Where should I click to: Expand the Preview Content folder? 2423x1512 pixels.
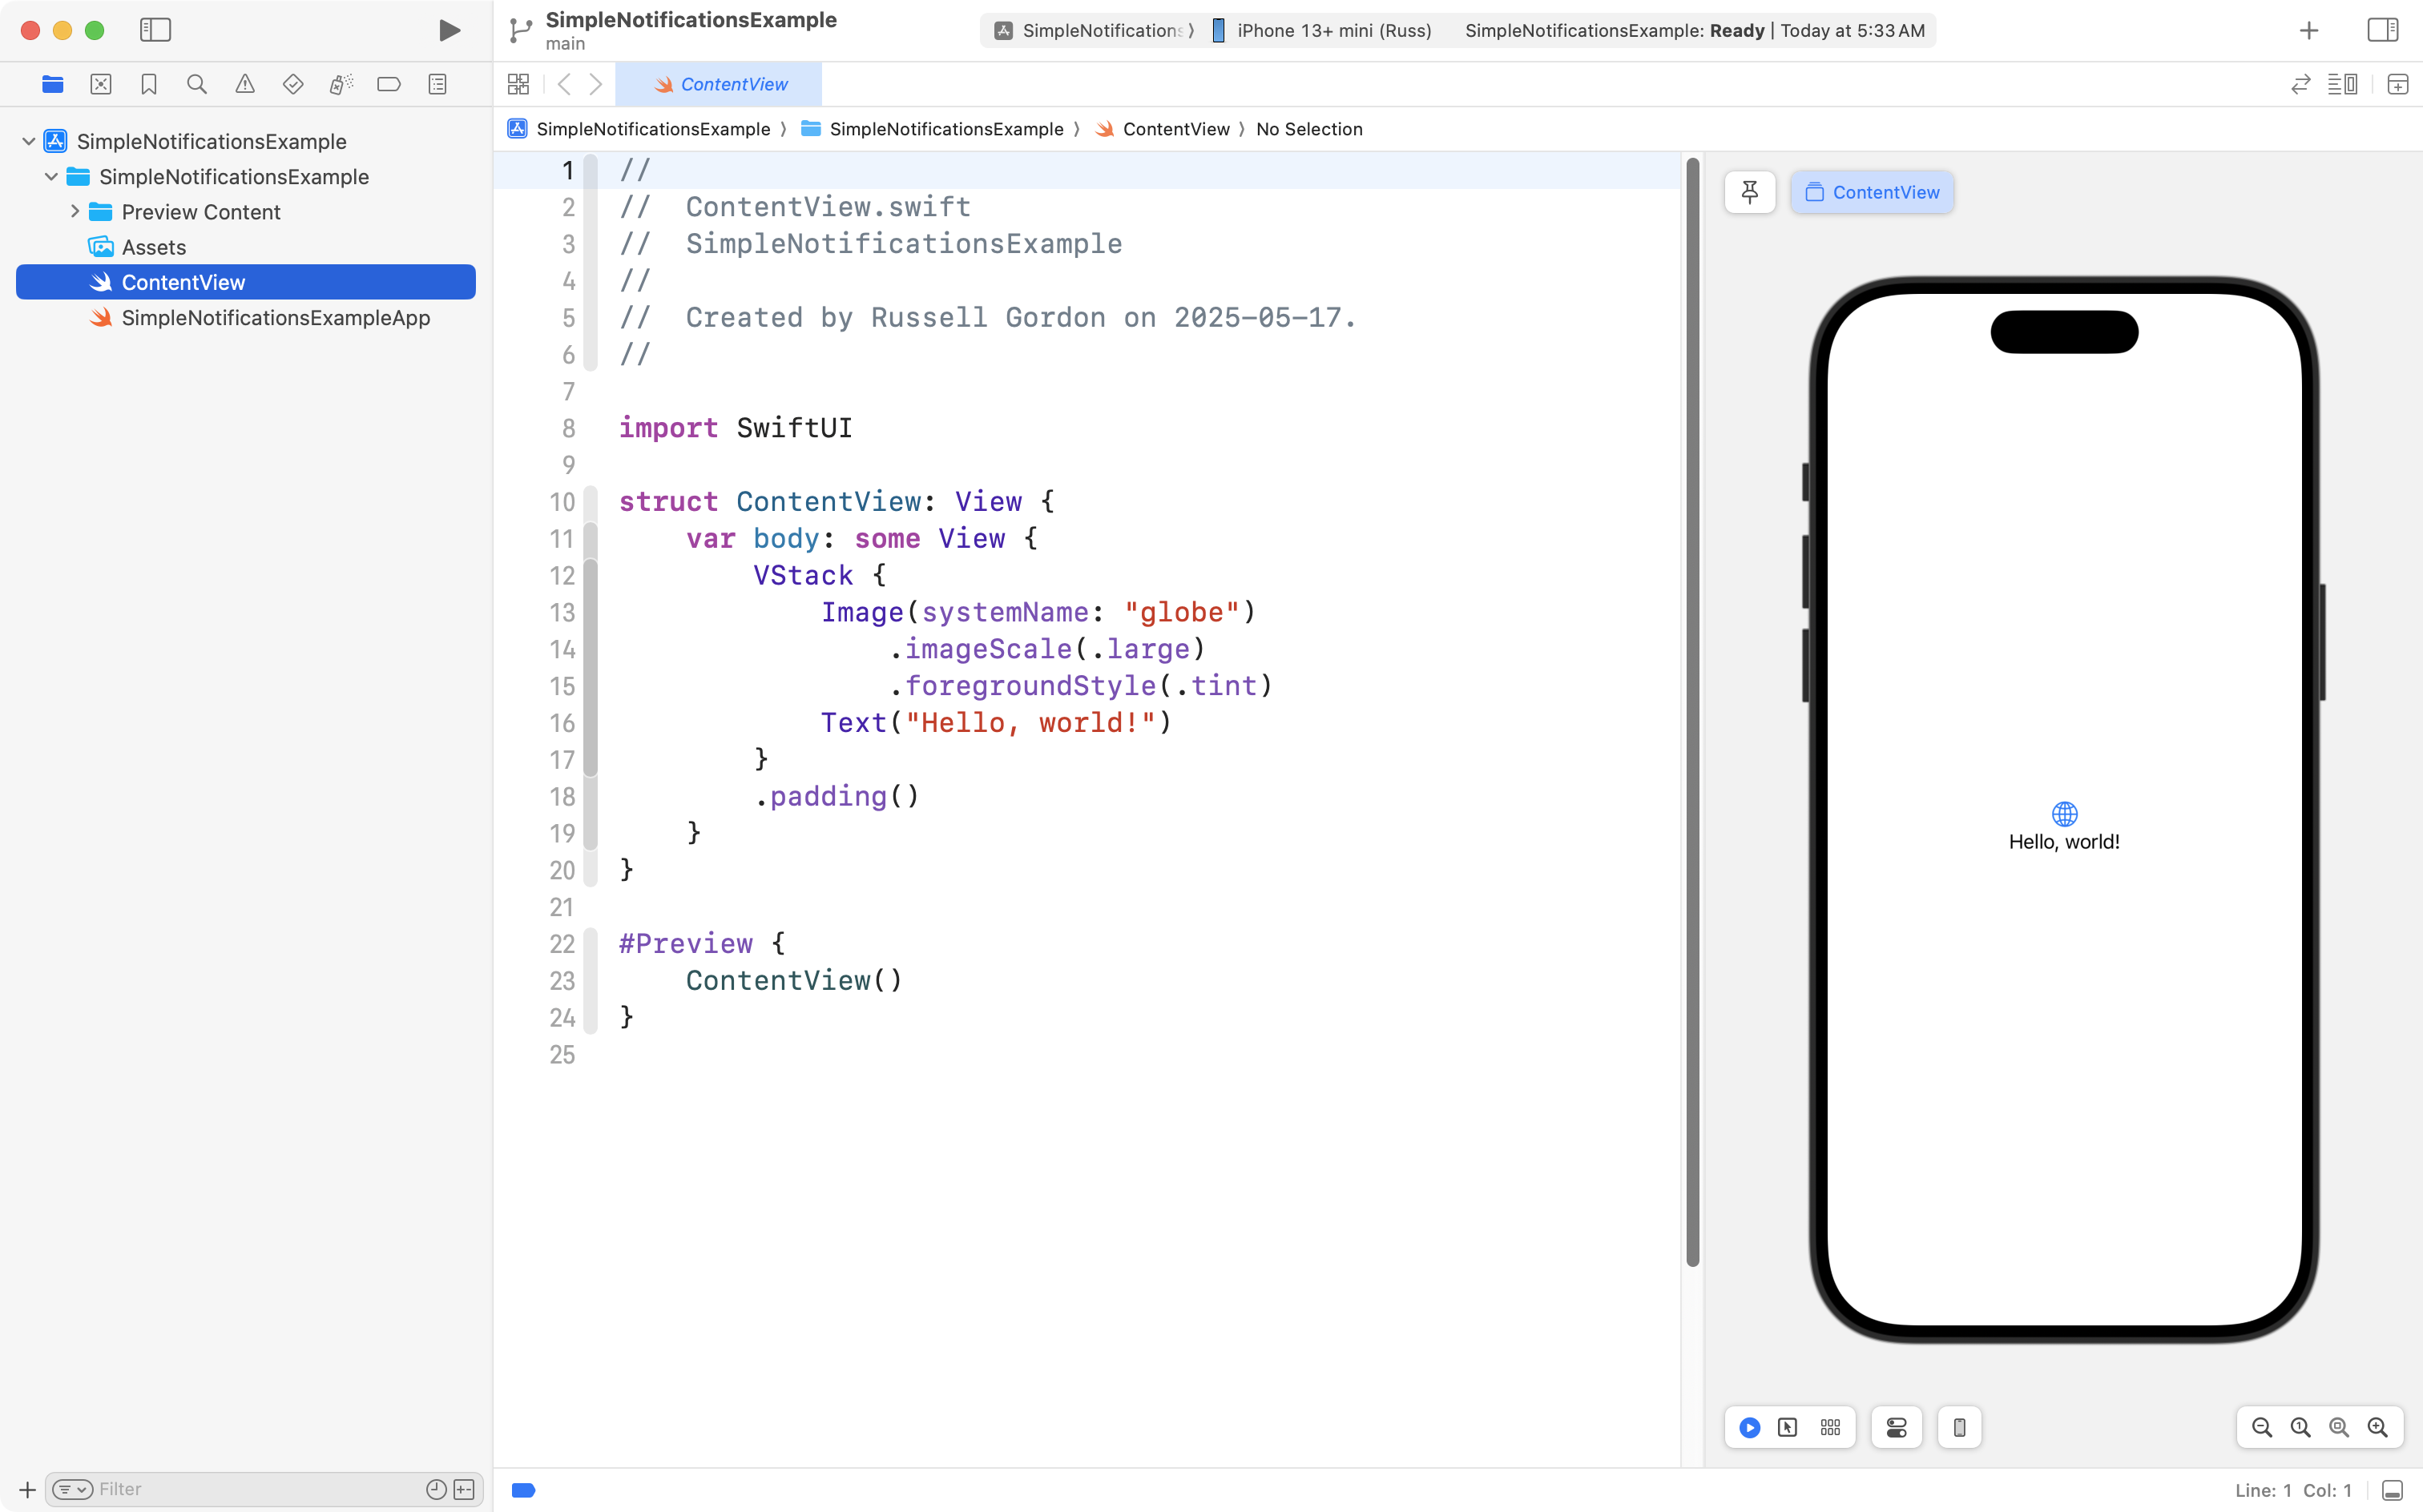pyautogui.click(x=75, y=212)
